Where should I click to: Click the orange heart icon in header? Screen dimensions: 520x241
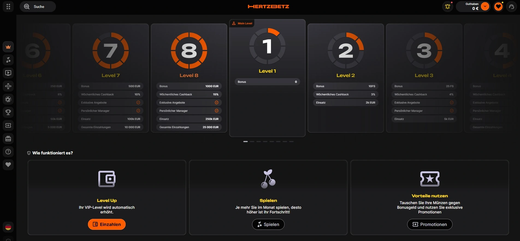click(498, 7)
